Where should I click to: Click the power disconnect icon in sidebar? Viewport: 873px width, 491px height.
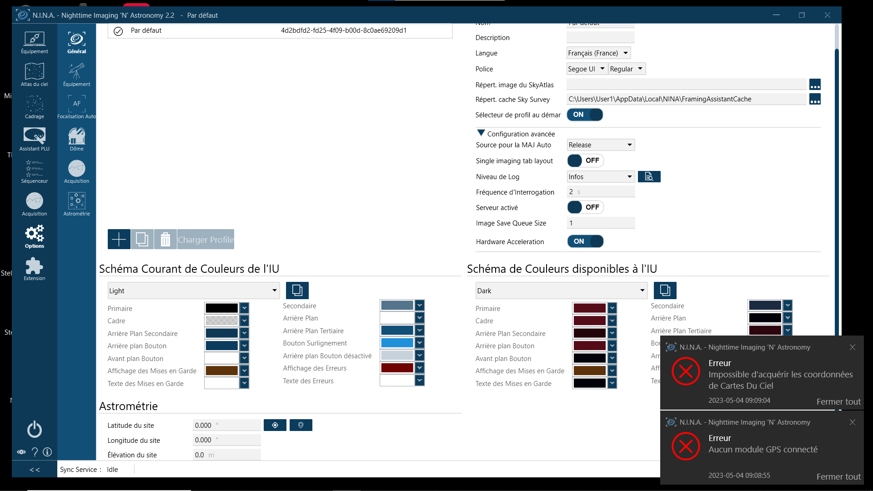[35, 429]
